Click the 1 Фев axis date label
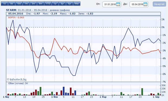Screen dimensions: 168x101 tap(54, 97)
